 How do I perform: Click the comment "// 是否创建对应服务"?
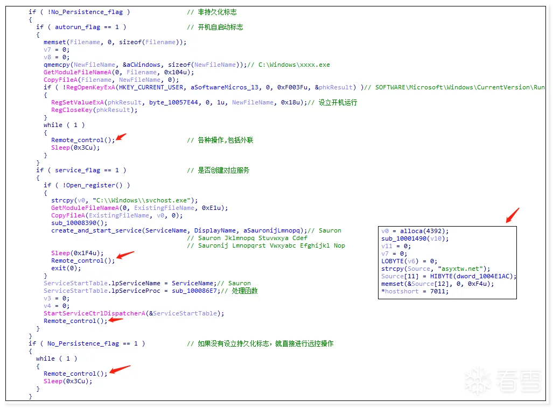click(218, 170)
